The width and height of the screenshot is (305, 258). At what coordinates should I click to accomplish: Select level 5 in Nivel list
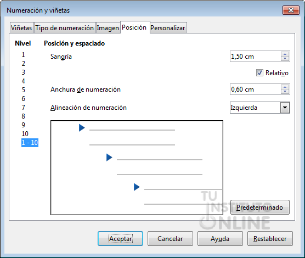tap(23, 90)
